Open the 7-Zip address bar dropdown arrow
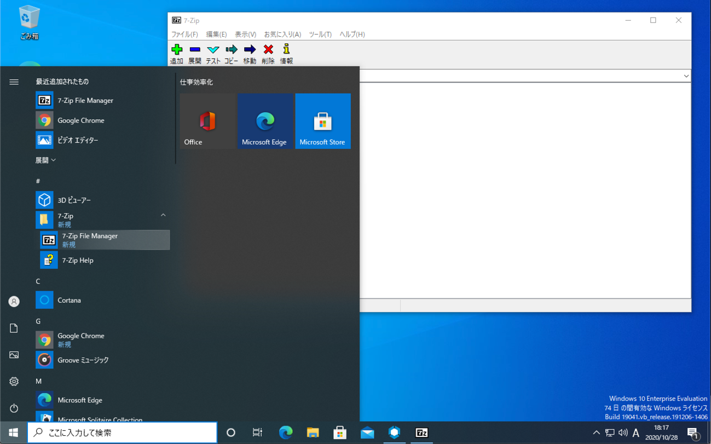 (x=686, y=76)
